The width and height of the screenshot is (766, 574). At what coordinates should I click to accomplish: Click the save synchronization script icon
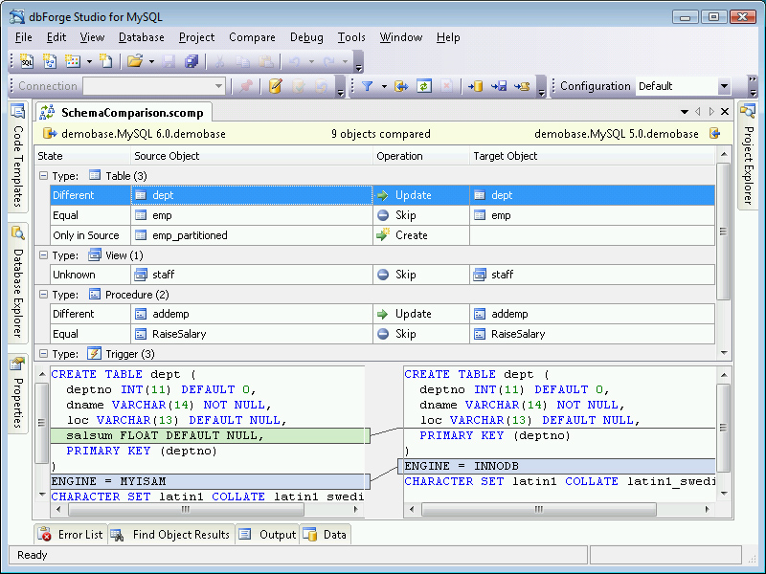(x=499, y=86)
